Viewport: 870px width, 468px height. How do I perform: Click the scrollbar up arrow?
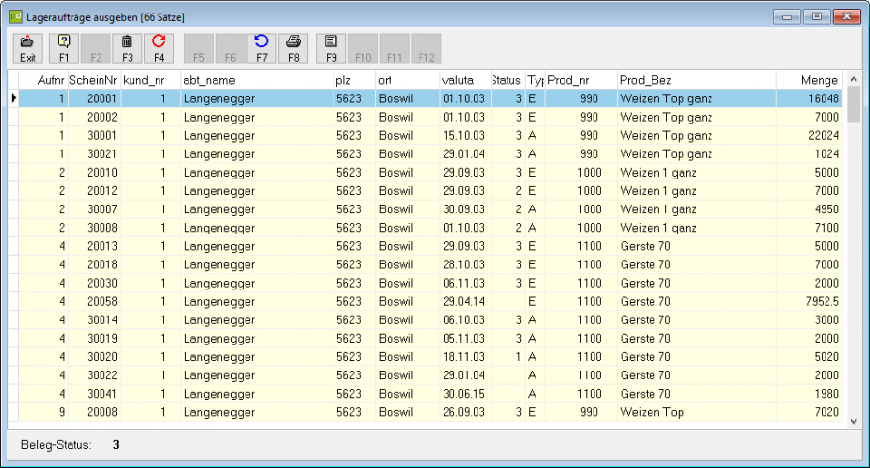click(854, 79)
